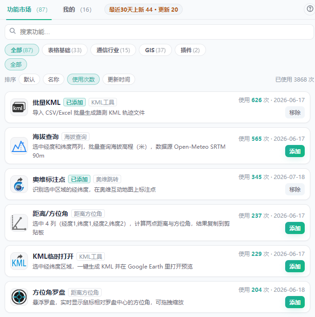Click 奥维标注点 description text
Viewport: 315px width, 317px height.
(x=94, y=190)
